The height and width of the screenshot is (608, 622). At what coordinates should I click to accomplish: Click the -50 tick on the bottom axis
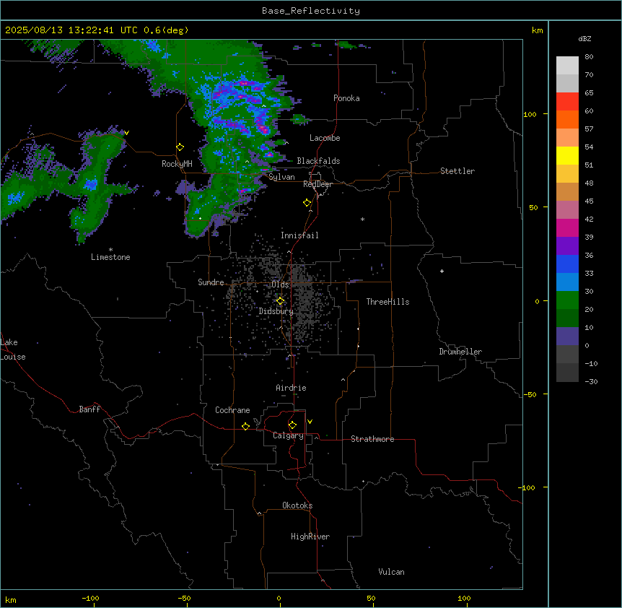click(184, 598)
